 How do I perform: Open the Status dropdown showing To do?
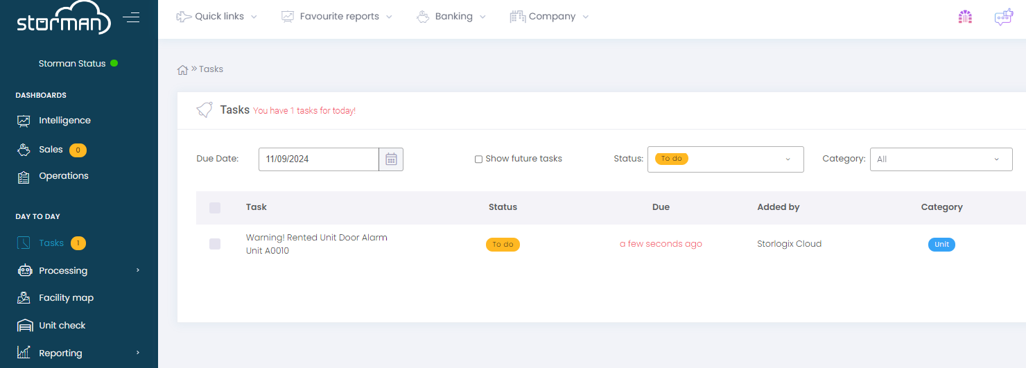[726, 159]
